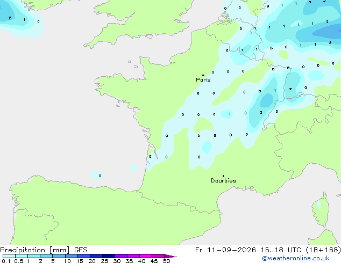Pick the 15 to 20 mm blue legend swatch
Screen dimensions: 341x263
(x=84, y=256)
